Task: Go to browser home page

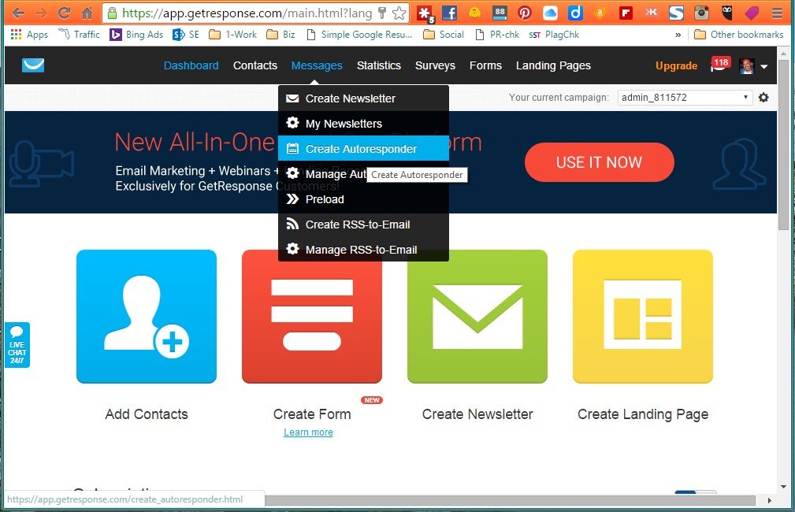Action: pyautogui.click(x=87, y=13)
